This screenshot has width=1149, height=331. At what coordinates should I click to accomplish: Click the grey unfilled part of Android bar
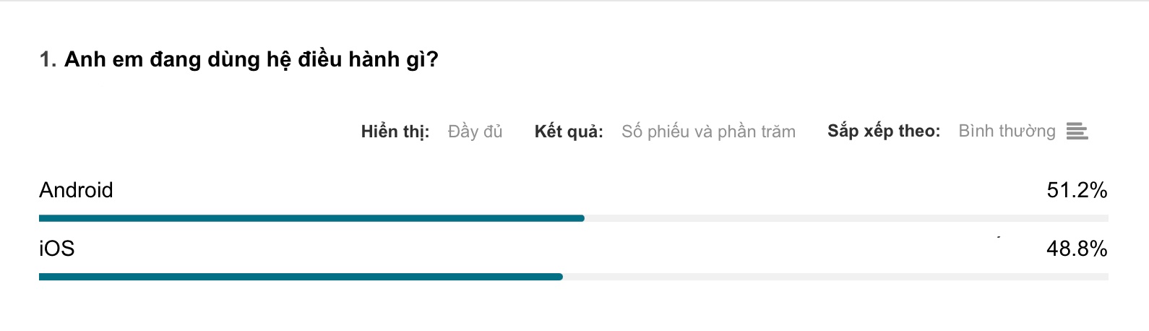pyautogui.click(x=846, y=218)
